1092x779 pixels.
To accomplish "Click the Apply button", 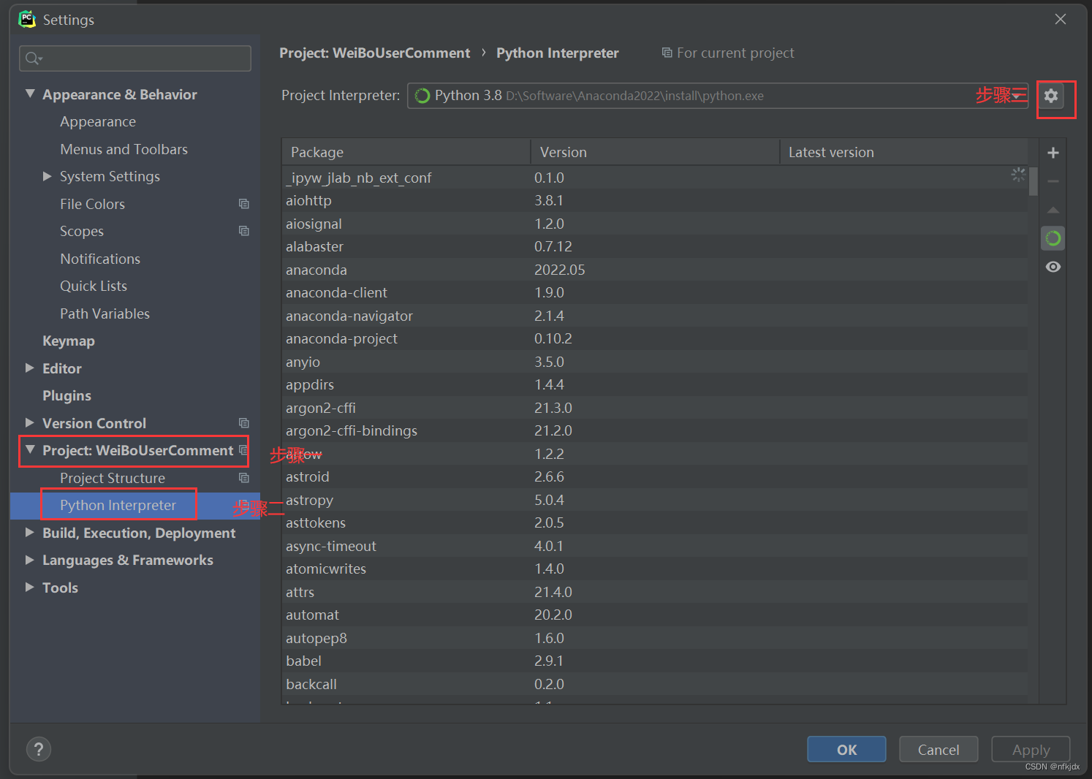I will point(1031,749).
